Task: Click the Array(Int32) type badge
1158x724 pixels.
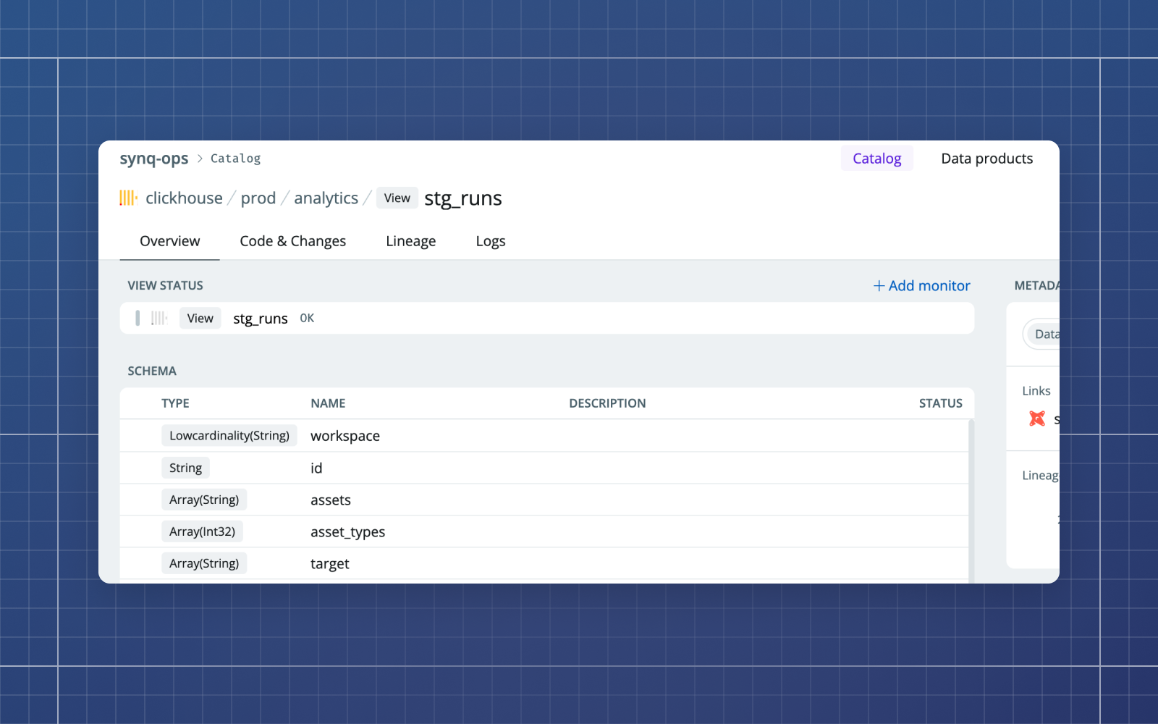Action: (x=202, y=531)
